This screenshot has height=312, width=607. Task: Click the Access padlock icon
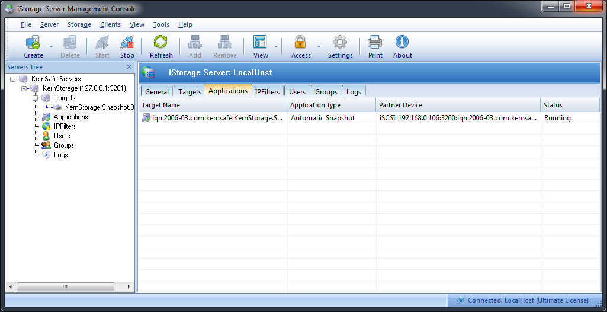300,42
